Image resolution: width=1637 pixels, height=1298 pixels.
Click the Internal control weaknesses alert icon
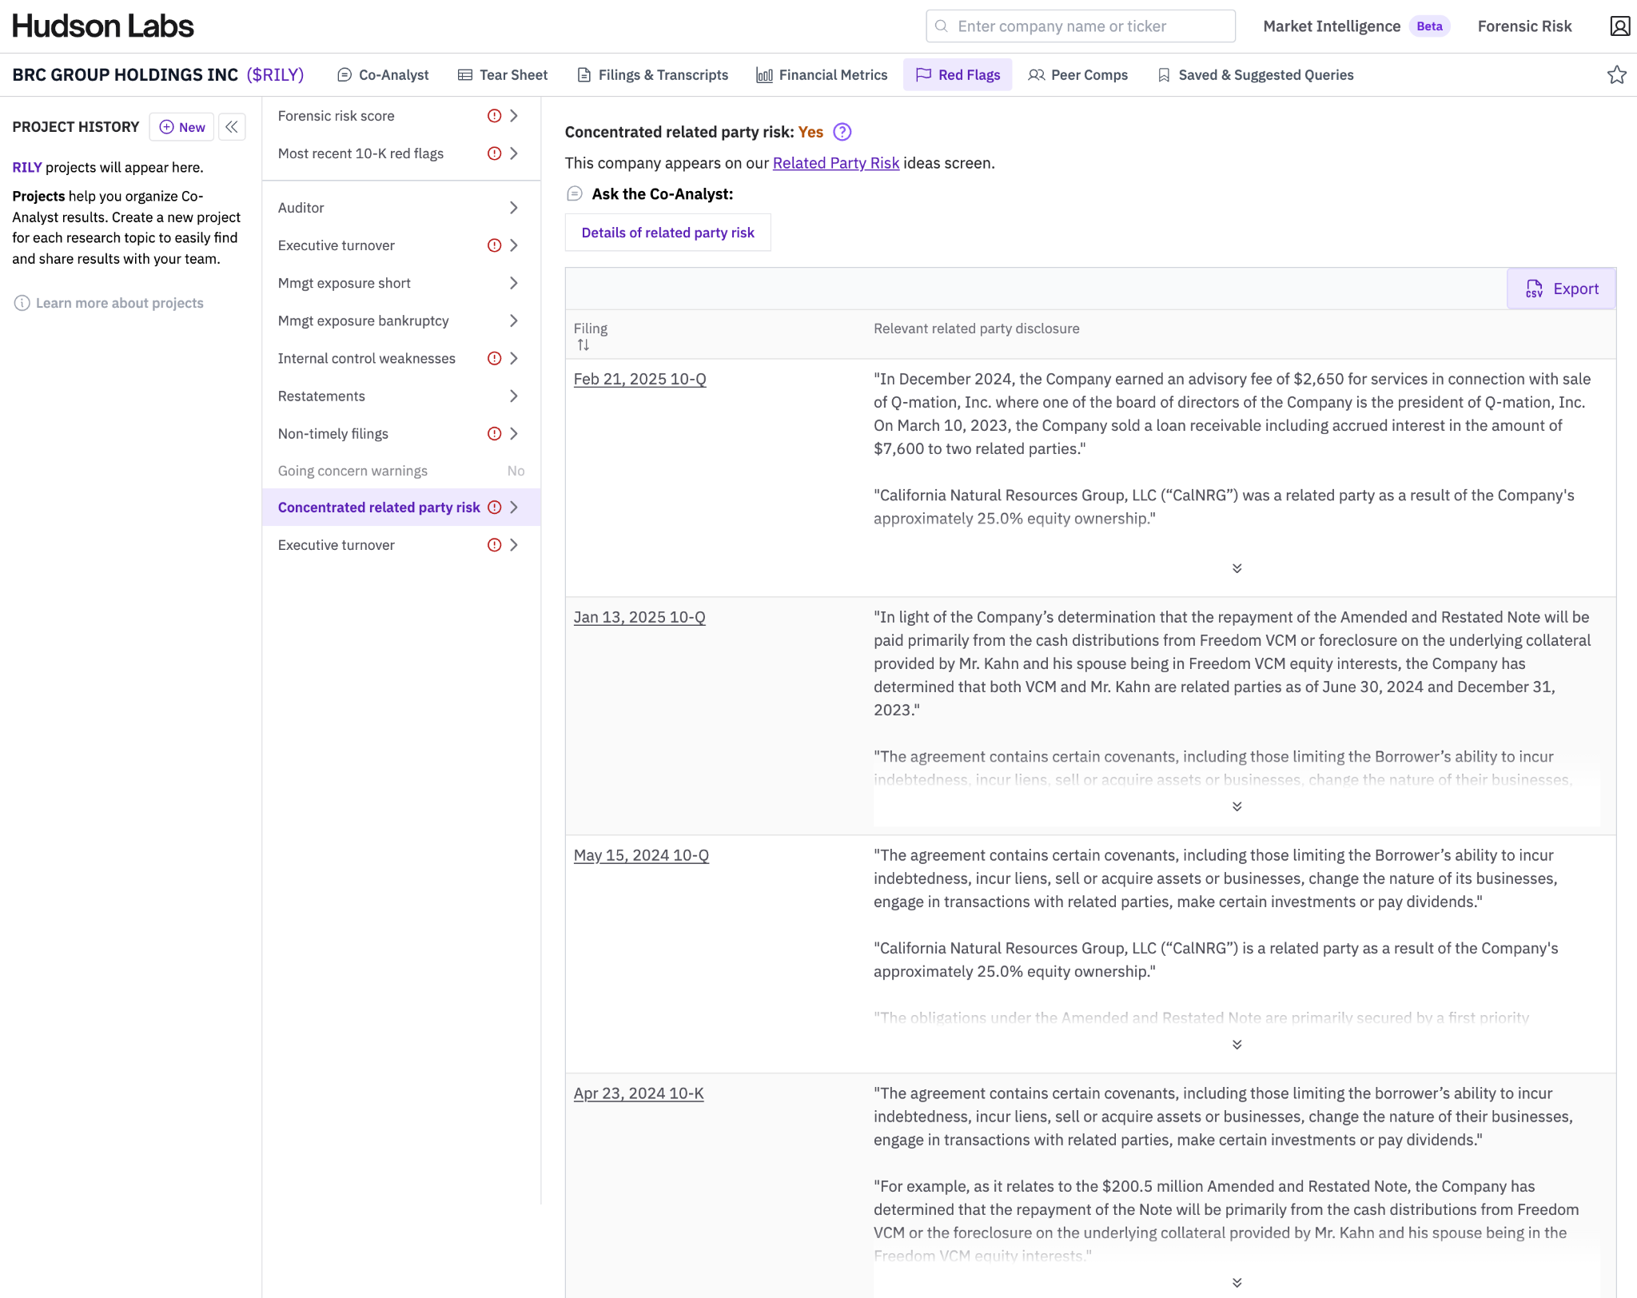[x=494, y=358]
